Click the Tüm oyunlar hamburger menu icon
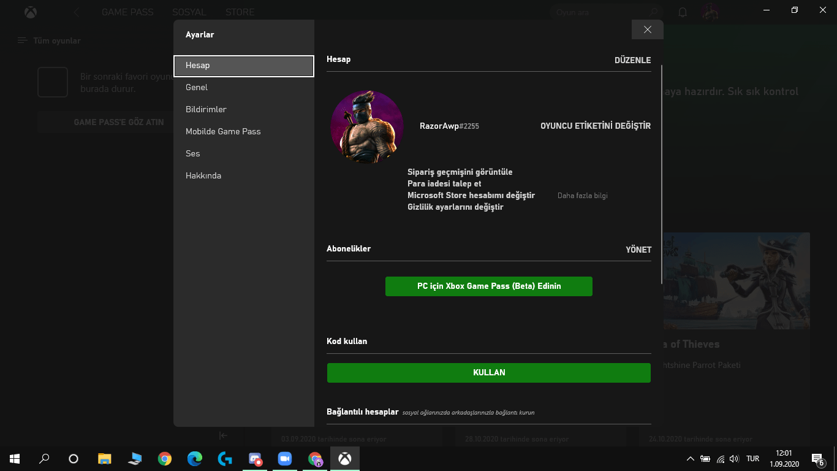Screen dimensions: 837x471 pyautogui.click(x=23, y=40)
